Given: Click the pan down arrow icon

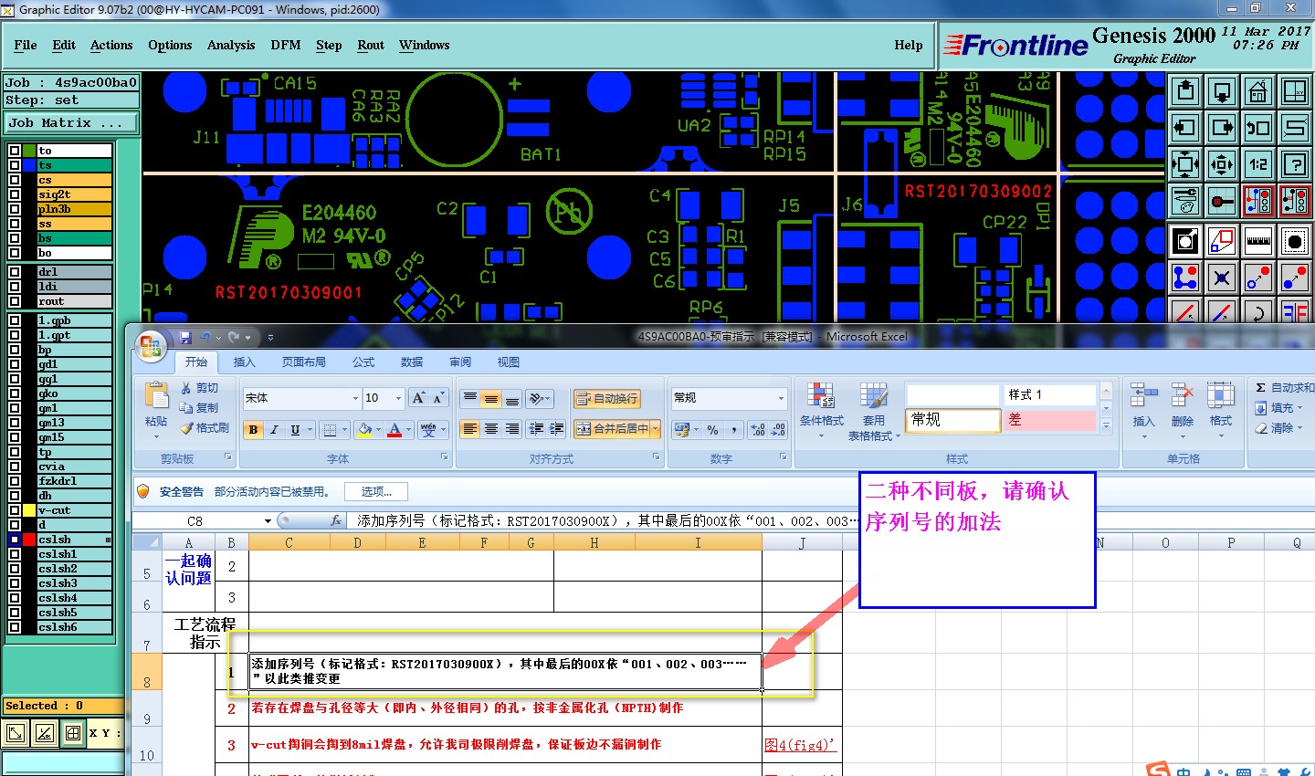Looking at the screenshot, I should pyautogui.click(x=1222, y=91).
